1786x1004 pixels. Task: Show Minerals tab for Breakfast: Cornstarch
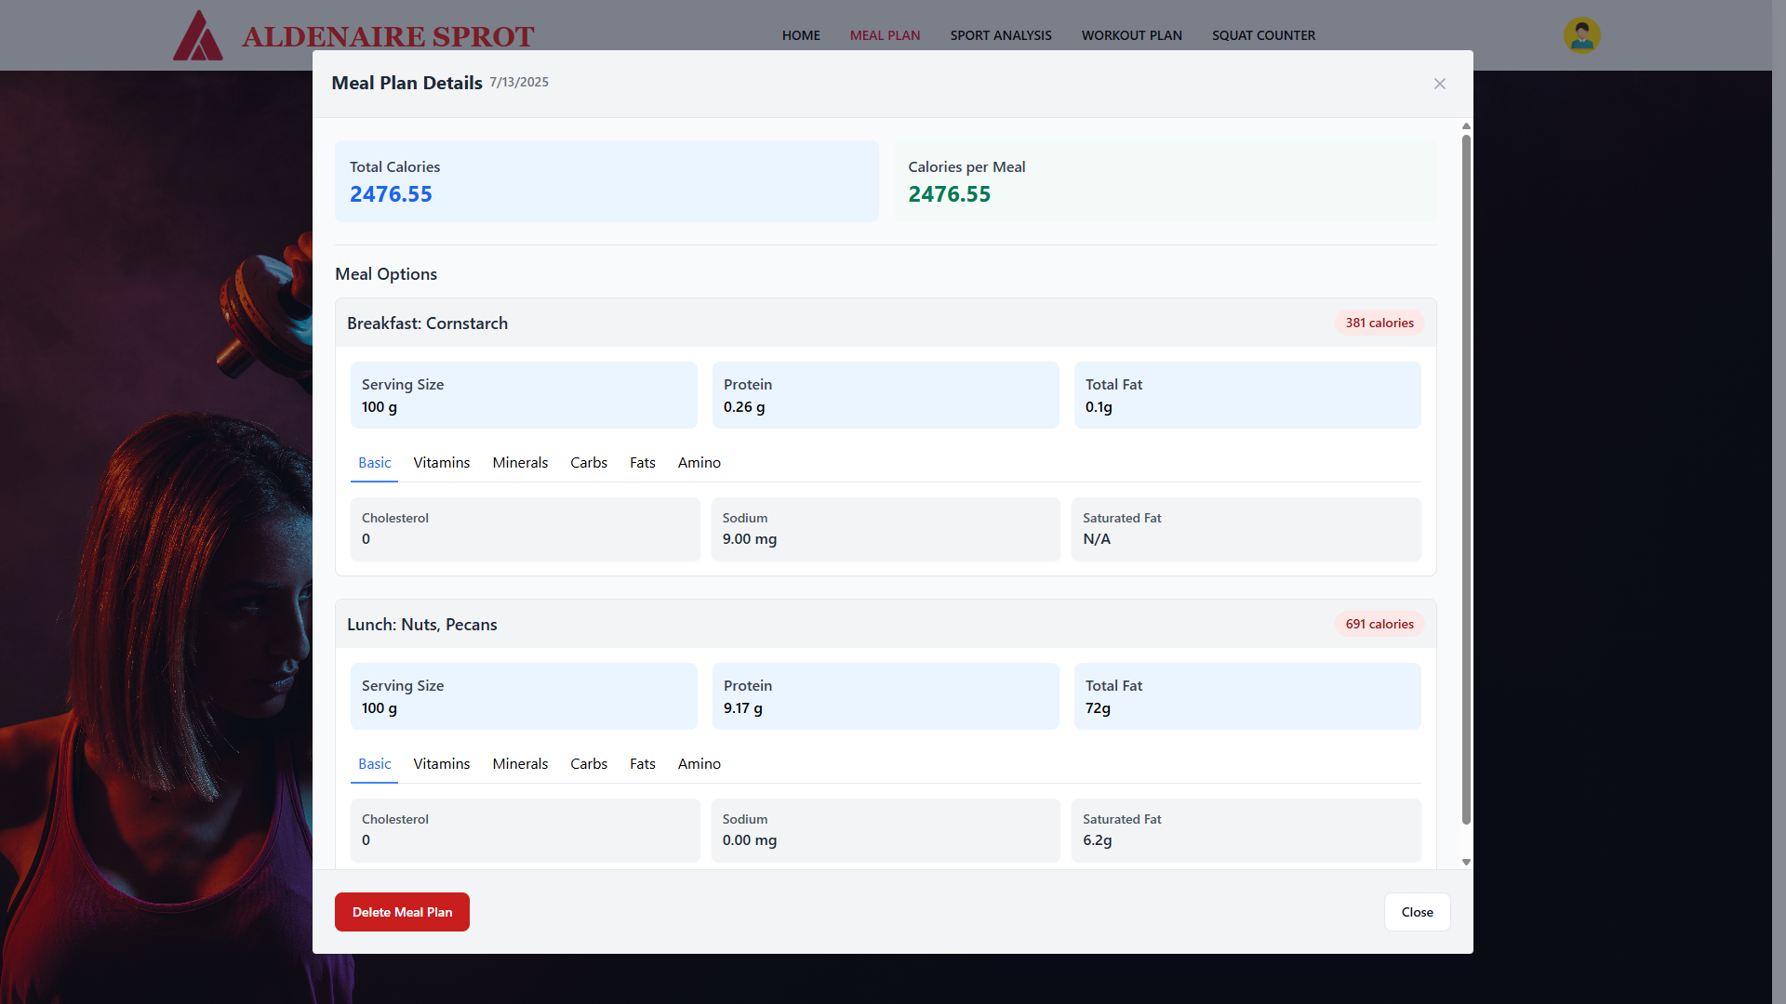[x=520, y=463]
